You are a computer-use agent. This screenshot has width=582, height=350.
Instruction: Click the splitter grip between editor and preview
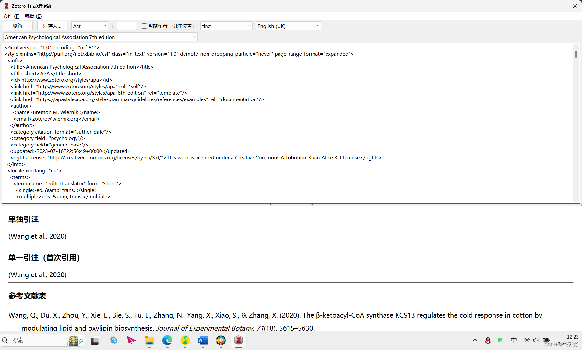[291, 205]
